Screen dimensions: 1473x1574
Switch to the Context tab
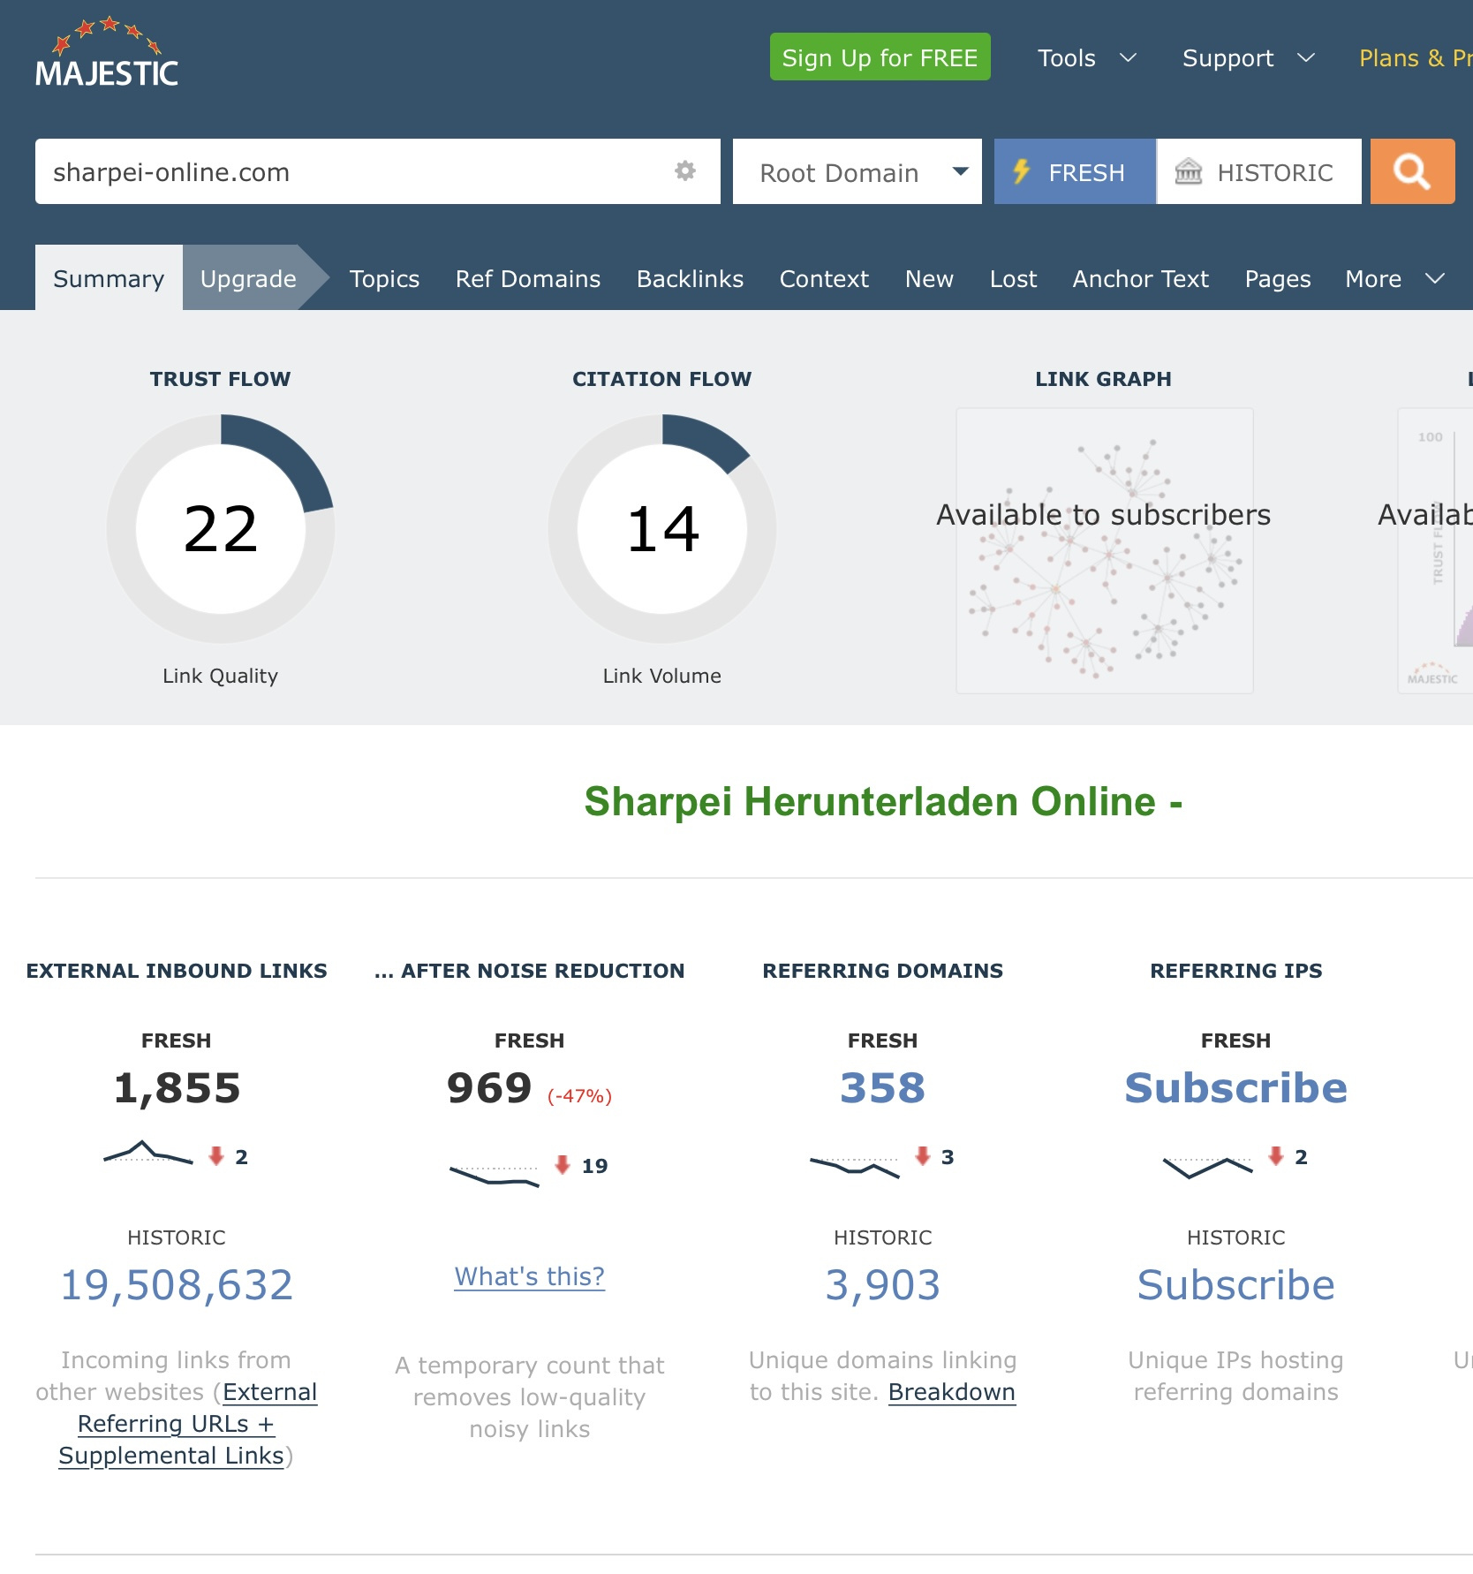click(x=824, y=279)
